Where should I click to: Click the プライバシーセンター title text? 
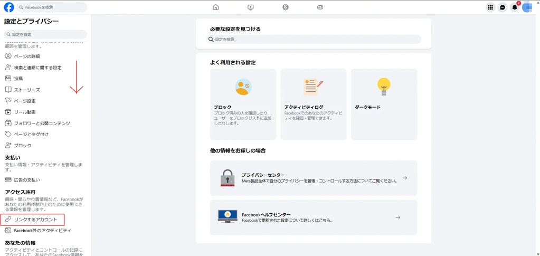[263, 175]
